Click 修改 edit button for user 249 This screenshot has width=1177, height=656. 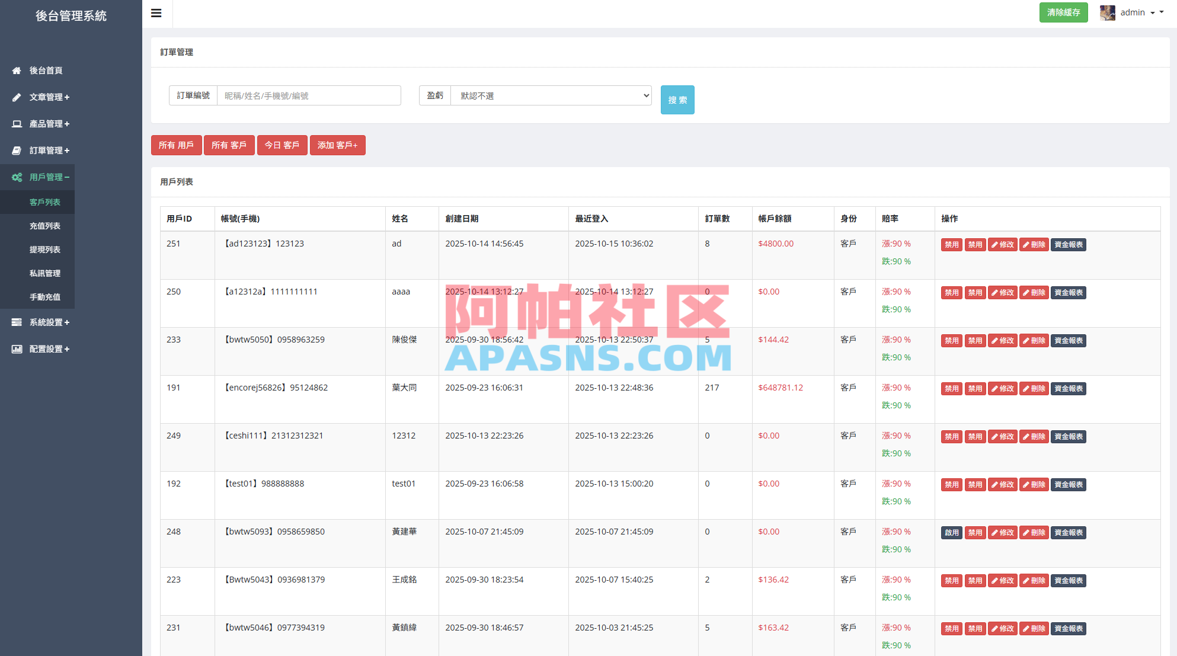[x=1003, y=437]
